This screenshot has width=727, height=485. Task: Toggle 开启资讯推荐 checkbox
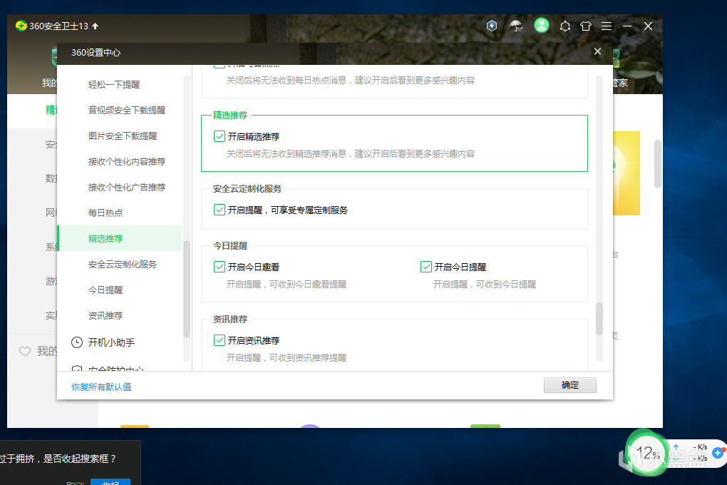220,340
